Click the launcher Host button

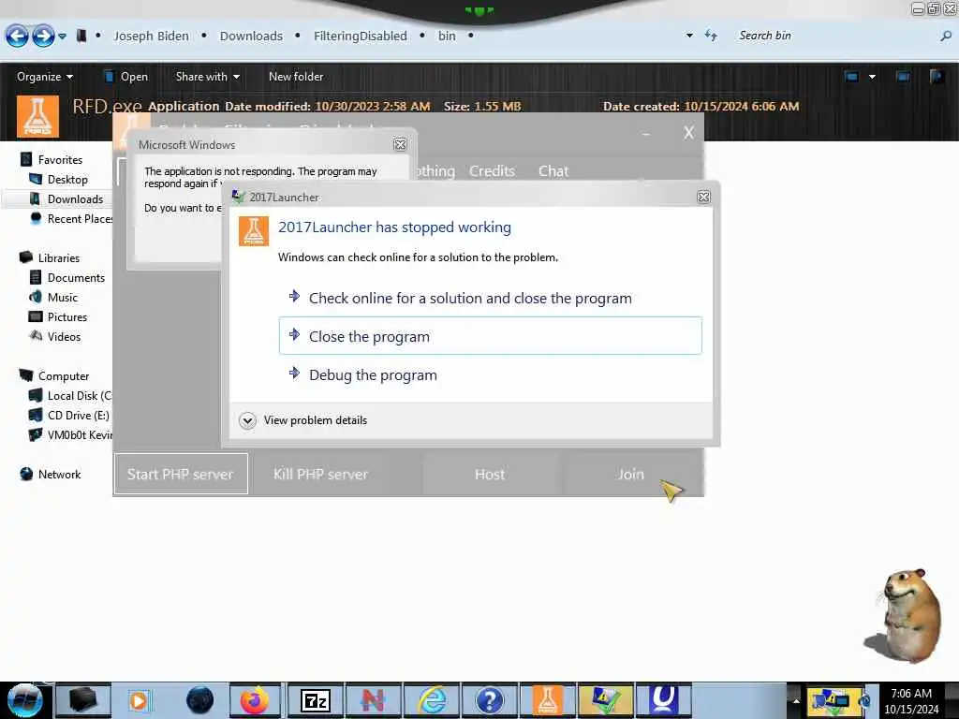click(490, 474)
